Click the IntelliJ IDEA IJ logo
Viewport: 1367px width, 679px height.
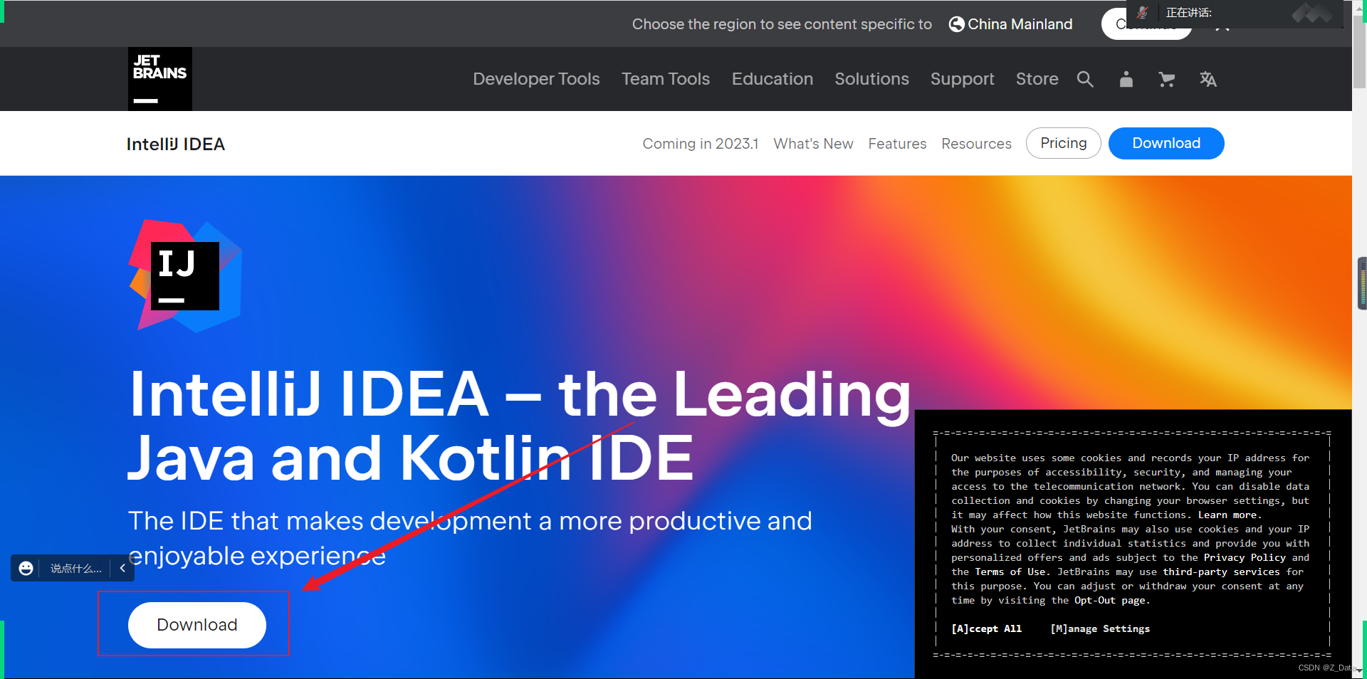[x=185, y=276]
